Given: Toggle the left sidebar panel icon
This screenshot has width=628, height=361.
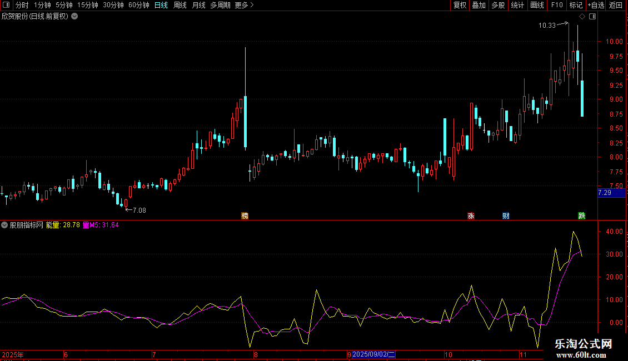Looking at the screenshot, I should [6, 5].
